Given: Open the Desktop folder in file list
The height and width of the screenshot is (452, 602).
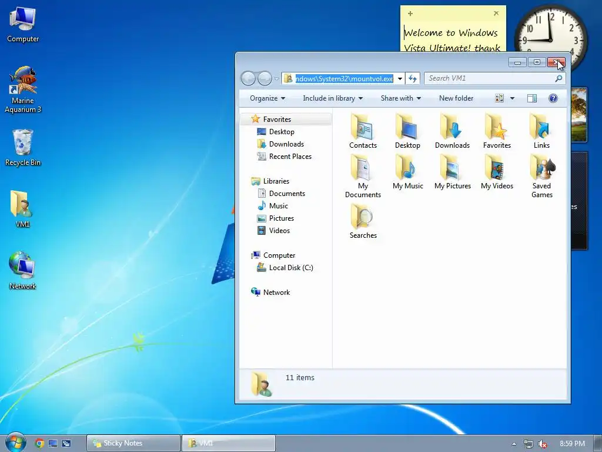Looking at the screenshot, I should pyautogui.click(x=407, y=131).
